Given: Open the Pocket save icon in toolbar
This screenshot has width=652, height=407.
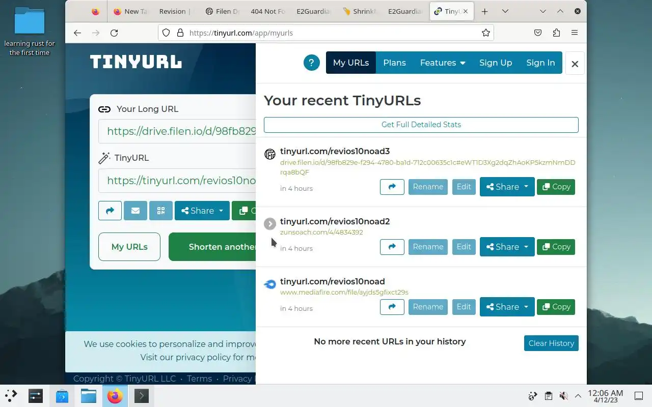Looking at the screenshot, I should (538, 33).
